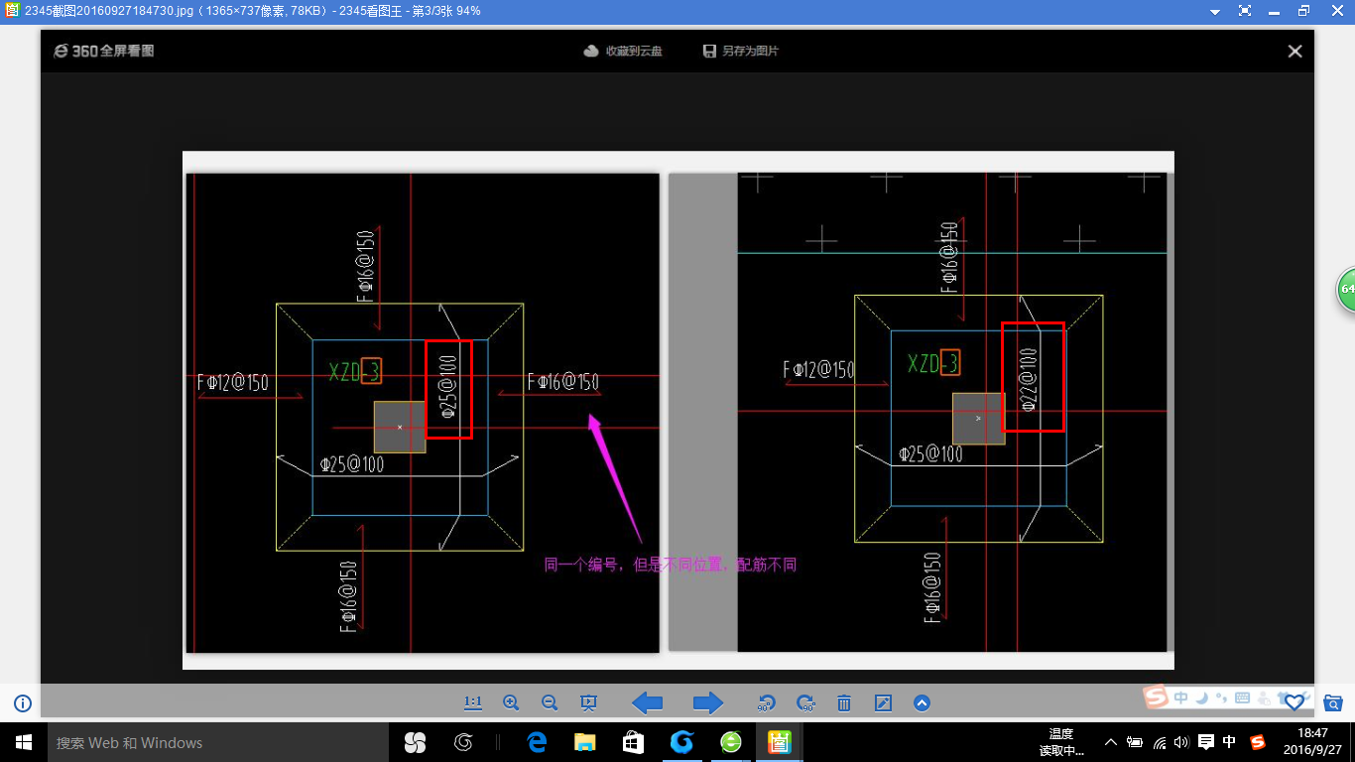Click 收藏到云盘 save to cloud button

click(623, 51)
